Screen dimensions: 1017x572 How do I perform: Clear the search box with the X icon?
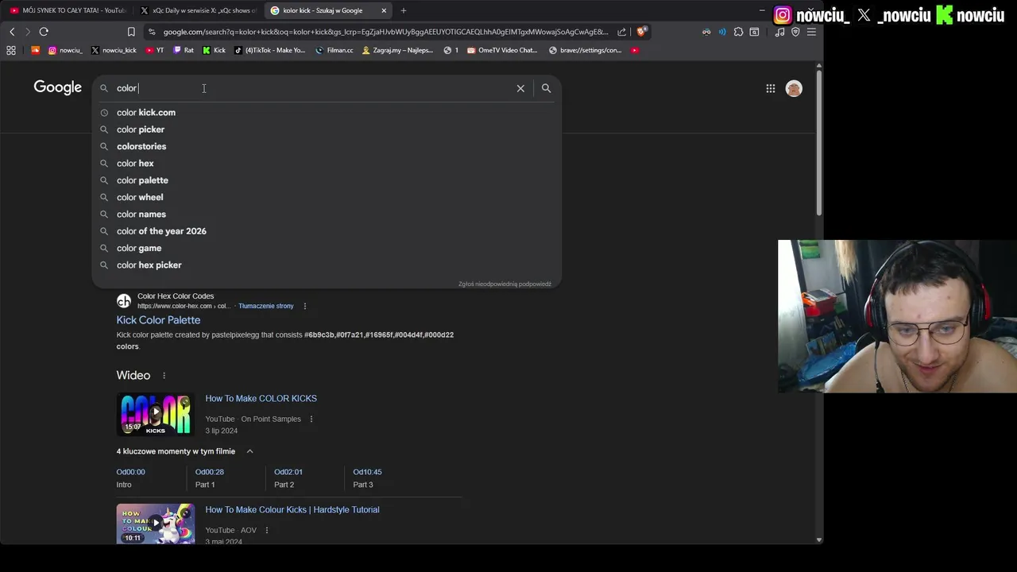coord(520,88)
